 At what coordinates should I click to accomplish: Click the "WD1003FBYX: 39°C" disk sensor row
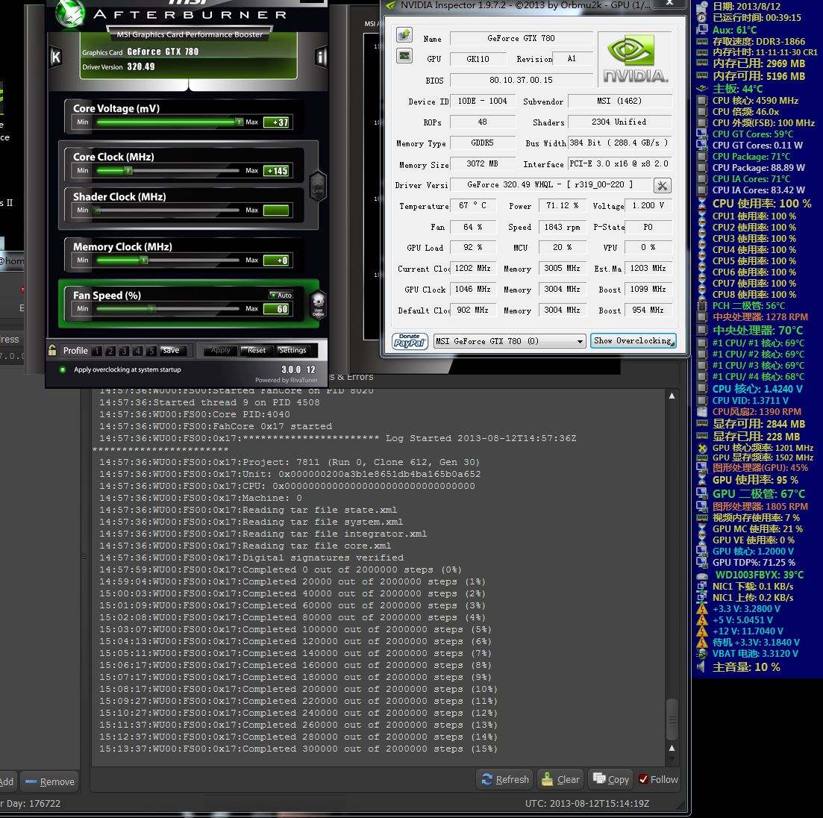click(751, 575)
